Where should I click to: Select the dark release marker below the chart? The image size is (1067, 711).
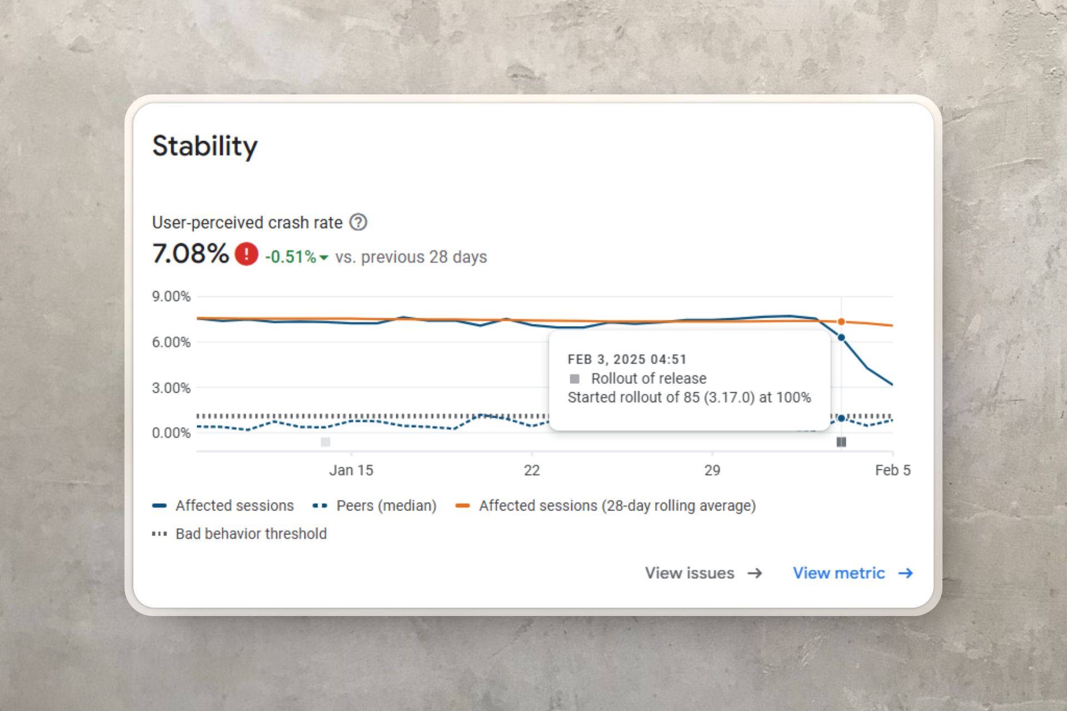[841, 442]
